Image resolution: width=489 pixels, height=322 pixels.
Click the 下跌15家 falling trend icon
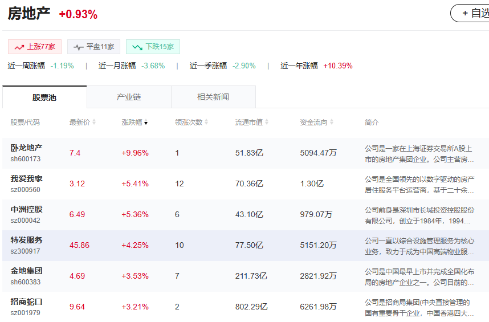coord(137,47)
